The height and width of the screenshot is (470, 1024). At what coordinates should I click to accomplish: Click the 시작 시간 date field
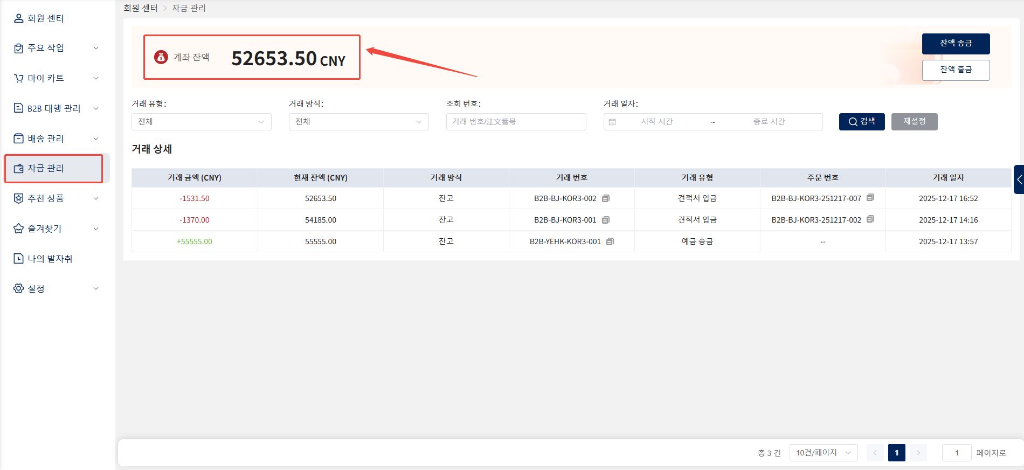tap(657, 122)
